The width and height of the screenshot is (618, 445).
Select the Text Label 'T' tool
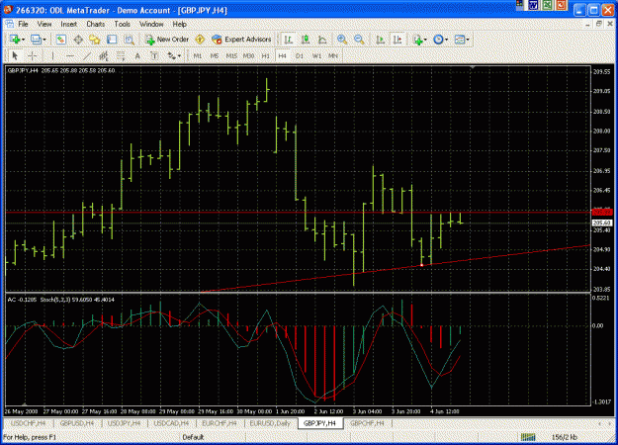pos(154,56)
